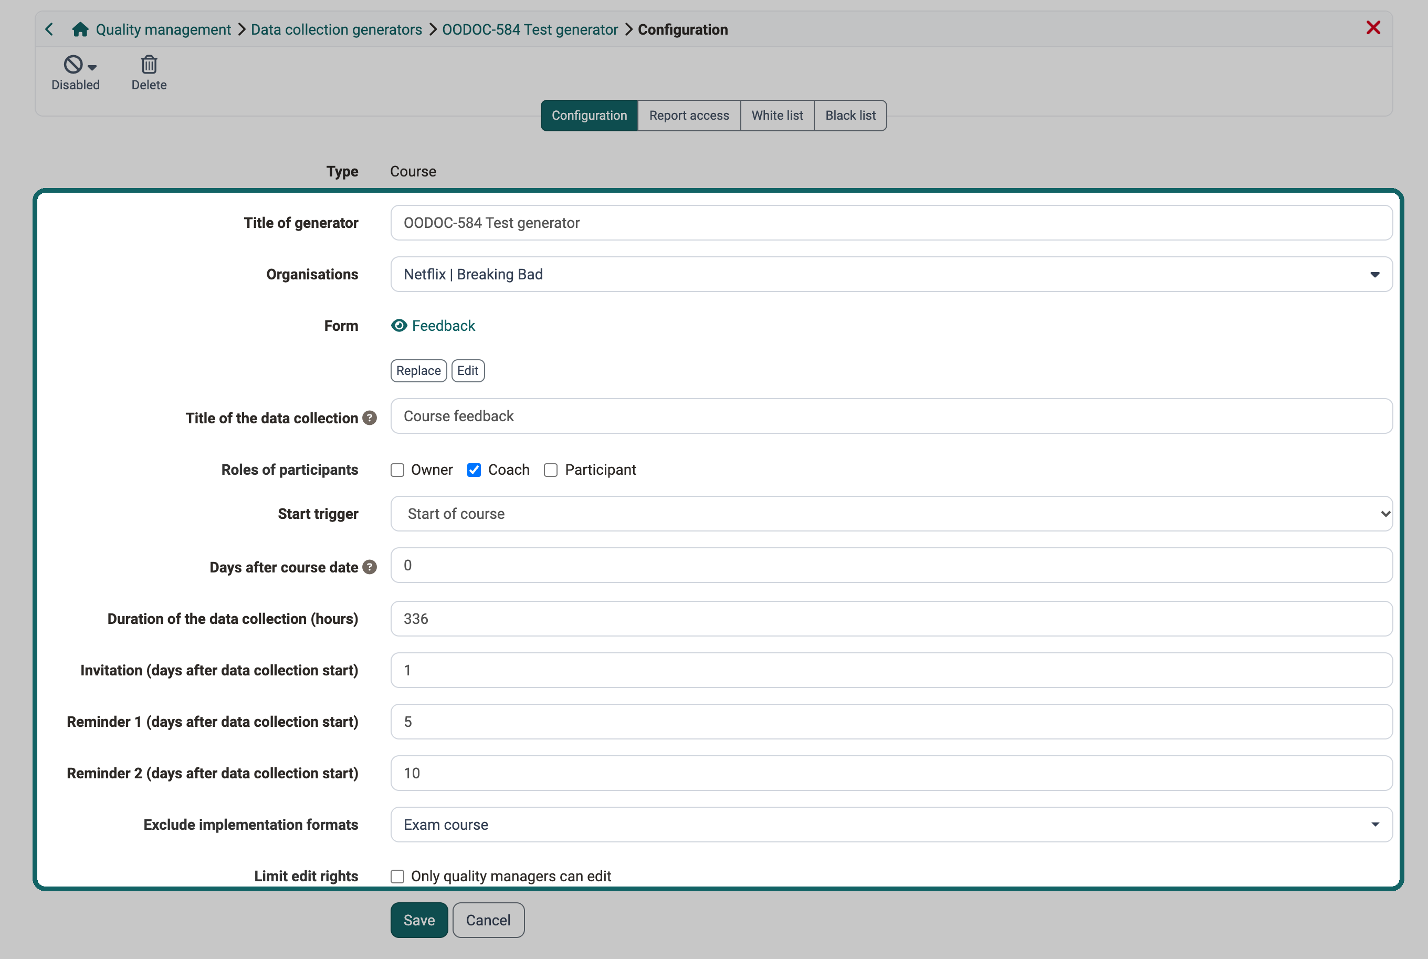The width and height of the screenshot is (1428, 959).
Task: Focus the Reminder 1 days field
Action: coord(891,722)
